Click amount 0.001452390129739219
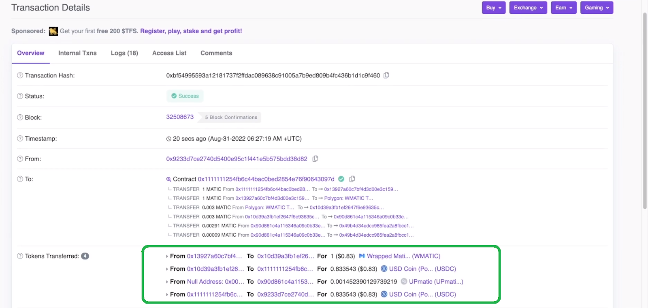Viewport: 648px width, 308px height. coord(364,282)
